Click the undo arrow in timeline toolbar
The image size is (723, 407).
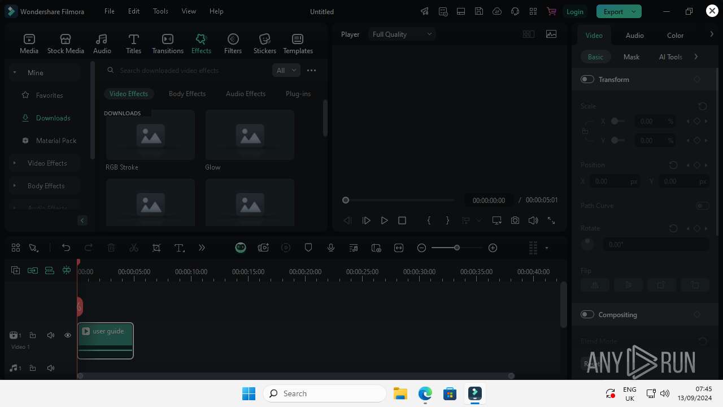click(x=66, y=248)
